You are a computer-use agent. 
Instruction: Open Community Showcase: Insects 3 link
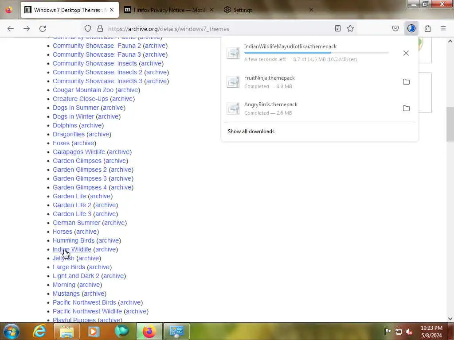click(97, 81)
